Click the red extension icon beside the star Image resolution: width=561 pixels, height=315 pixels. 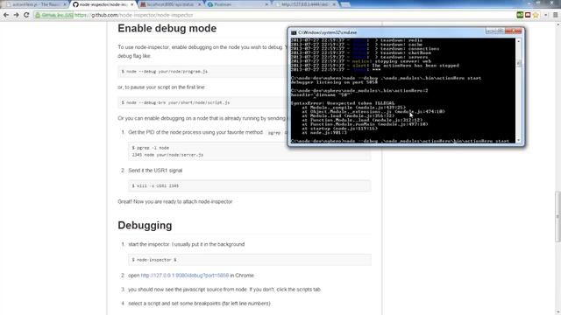point(528,15)
